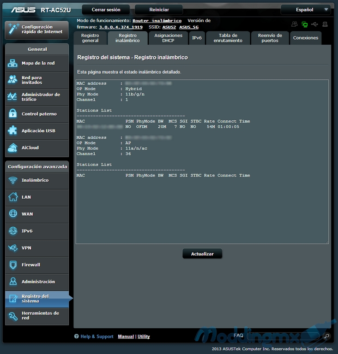Viewport: 338px width, 354px height.
Task: Open Configuración rápida de Internet
Action: pyautogui.click(x=36, y=29)
